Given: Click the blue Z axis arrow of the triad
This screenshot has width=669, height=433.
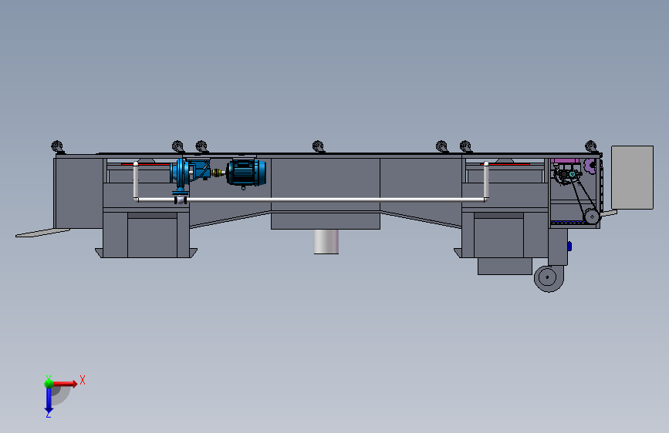Looking at the screenshot, I should 49,400.
